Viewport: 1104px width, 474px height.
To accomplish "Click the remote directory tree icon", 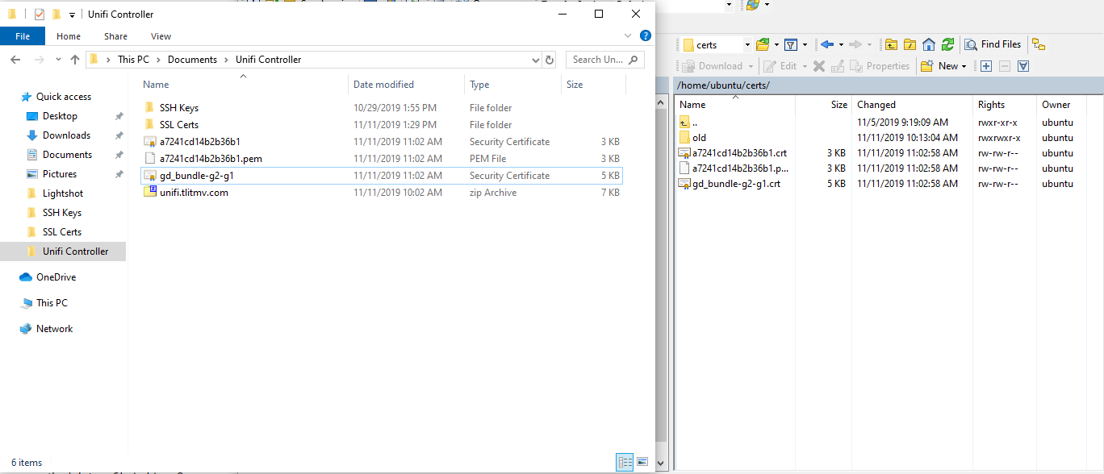I will (1039, 44).
